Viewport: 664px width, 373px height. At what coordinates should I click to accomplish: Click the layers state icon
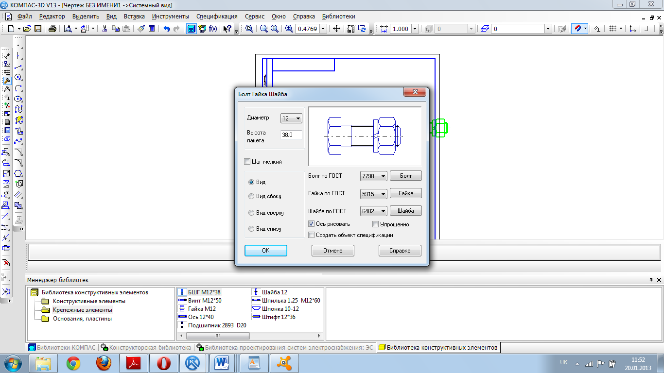coord(485,29)
